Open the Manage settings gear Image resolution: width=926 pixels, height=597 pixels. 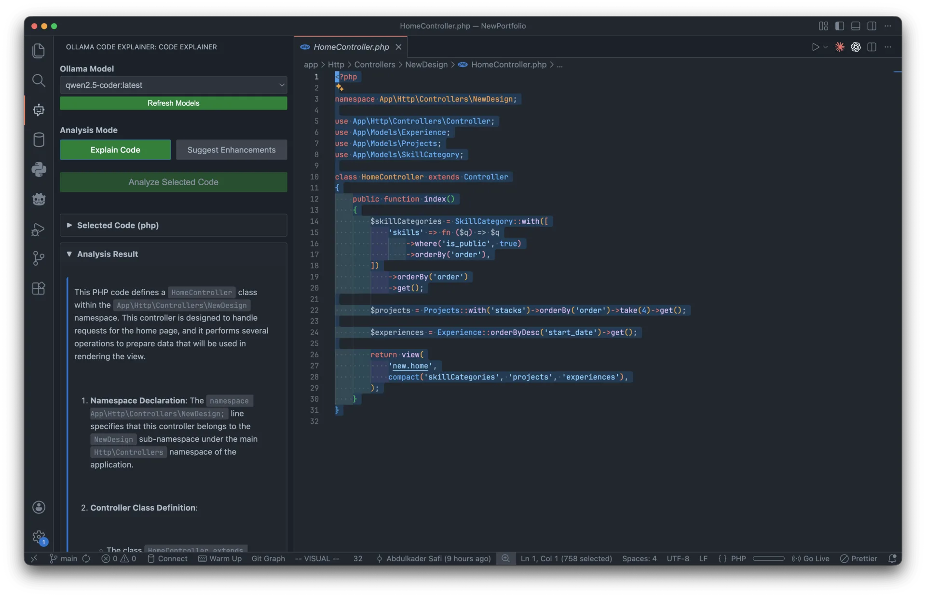coord(39,537)
